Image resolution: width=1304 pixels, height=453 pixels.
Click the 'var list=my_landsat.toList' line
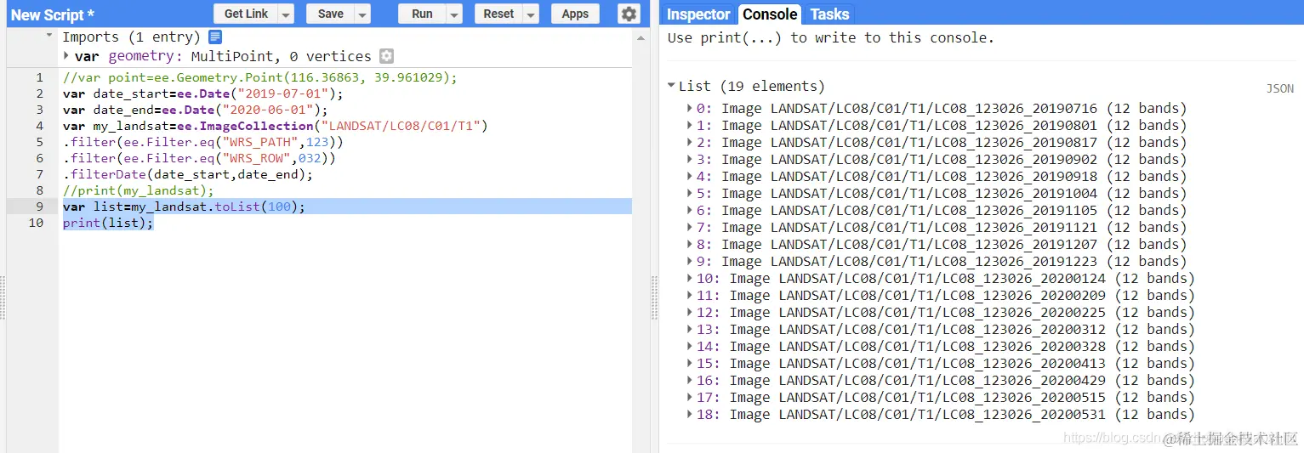184,207
